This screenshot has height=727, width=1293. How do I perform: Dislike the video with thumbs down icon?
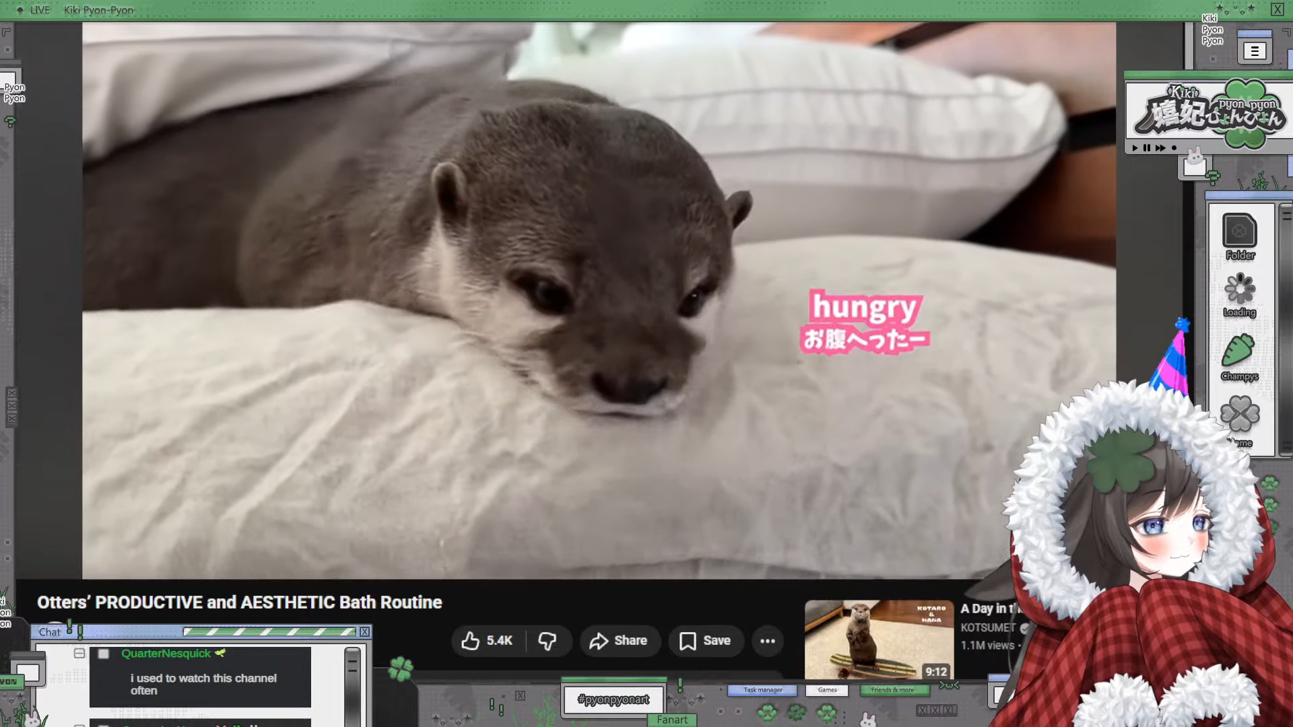(547, 641)
